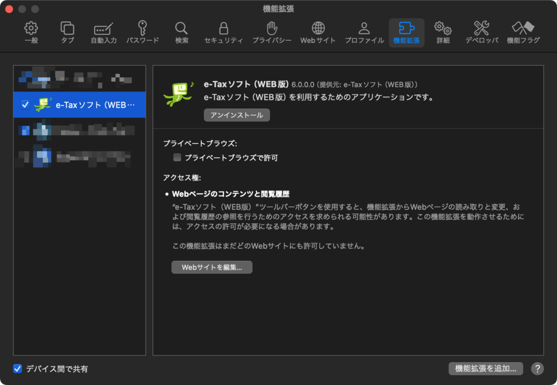Click the アンインストール button
Viewport: 557px width, 385px height.
click(237, 115)
